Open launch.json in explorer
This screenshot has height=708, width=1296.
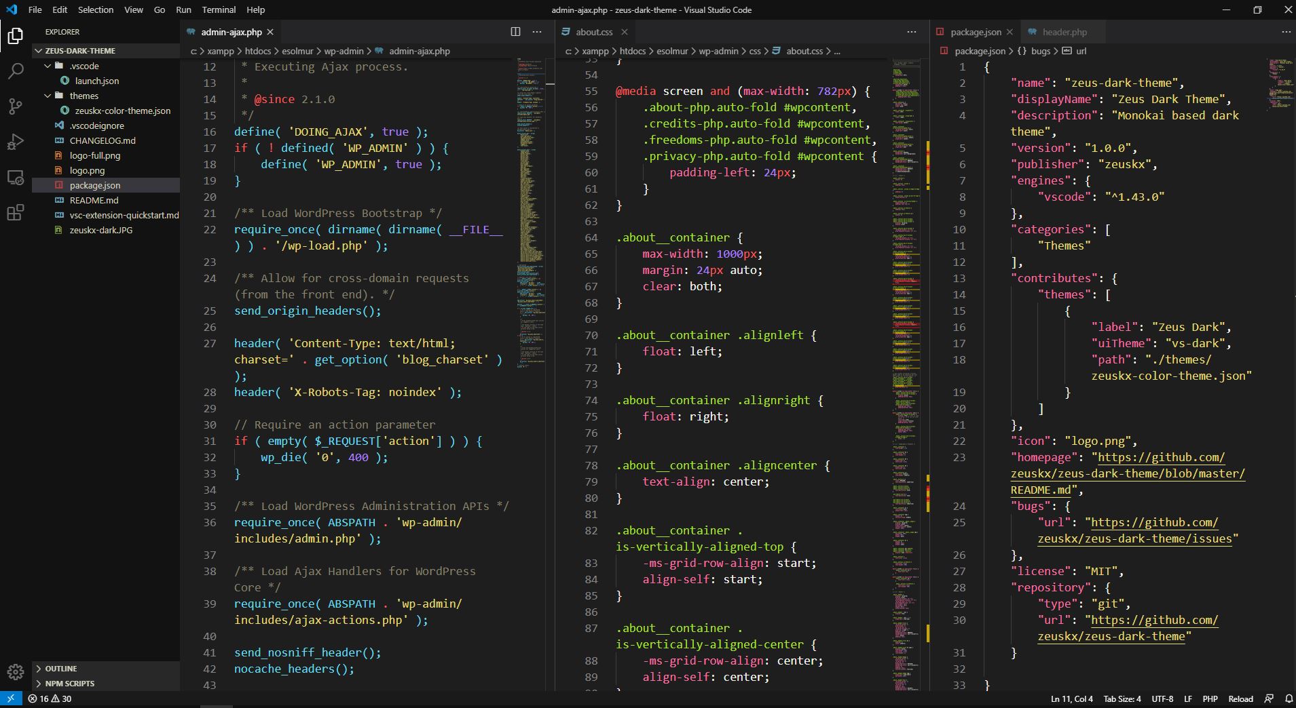coord(105,81)
